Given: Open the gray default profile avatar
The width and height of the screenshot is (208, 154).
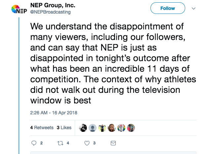Looking at the screenshot, I should pos(93,128).
